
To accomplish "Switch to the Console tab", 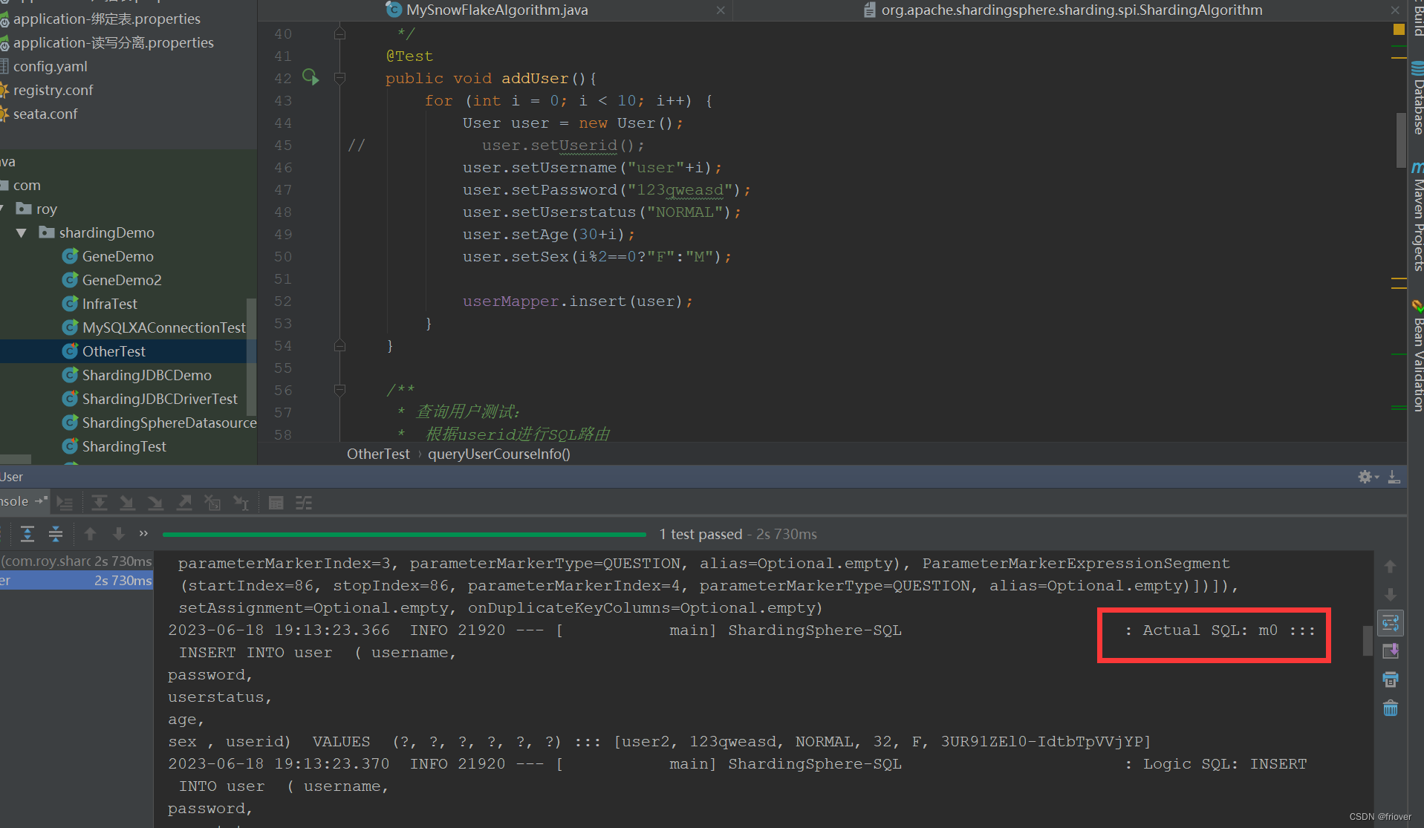I will pyautogui.click(x=14, y=501).
